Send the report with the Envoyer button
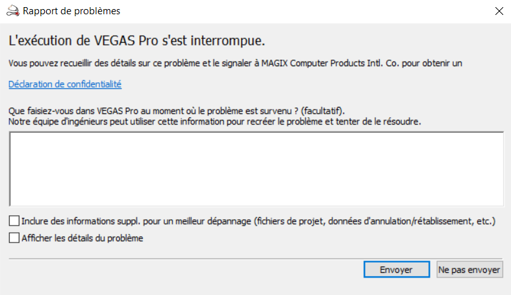 396,270
